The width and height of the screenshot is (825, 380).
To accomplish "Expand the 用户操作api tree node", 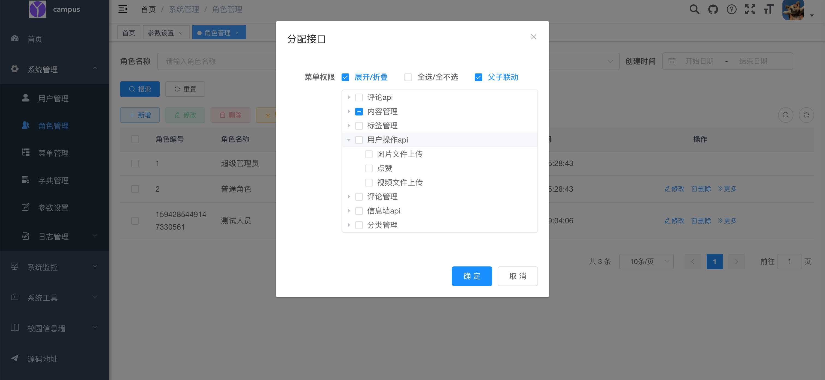I will (349, 139).
